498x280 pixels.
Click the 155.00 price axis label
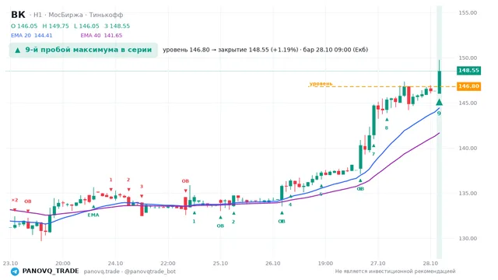point(468,12)
